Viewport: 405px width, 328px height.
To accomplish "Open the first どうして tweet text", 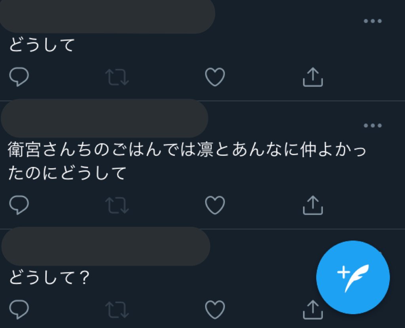I will pyautogui.click(x=42, y=45).
